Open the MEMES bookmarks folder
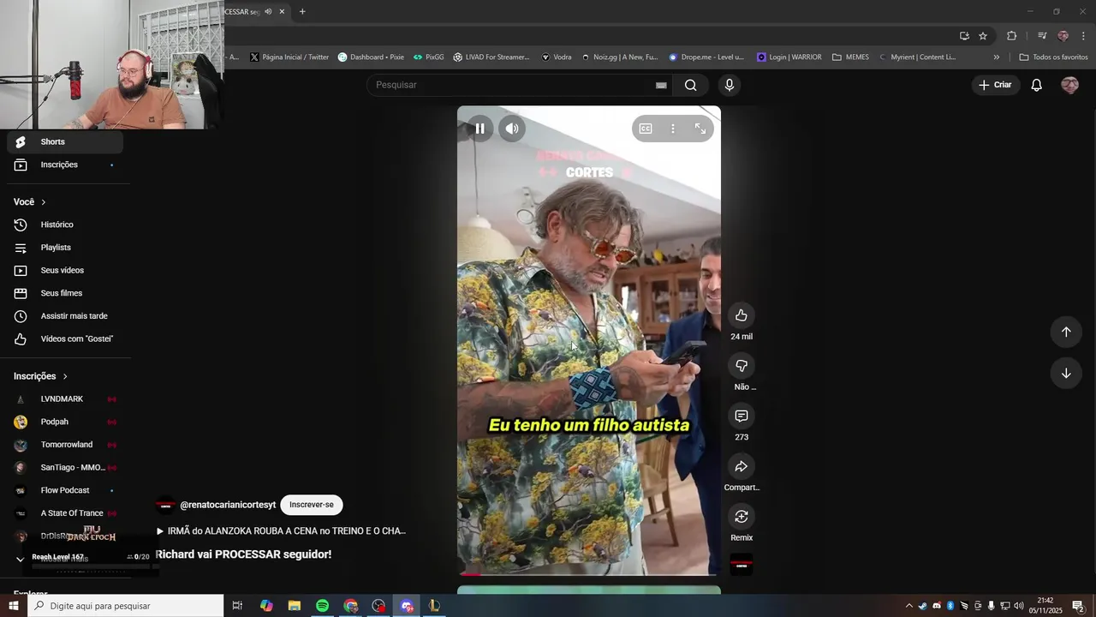This screenshot has width=1096, height=617. coord(850,57)
